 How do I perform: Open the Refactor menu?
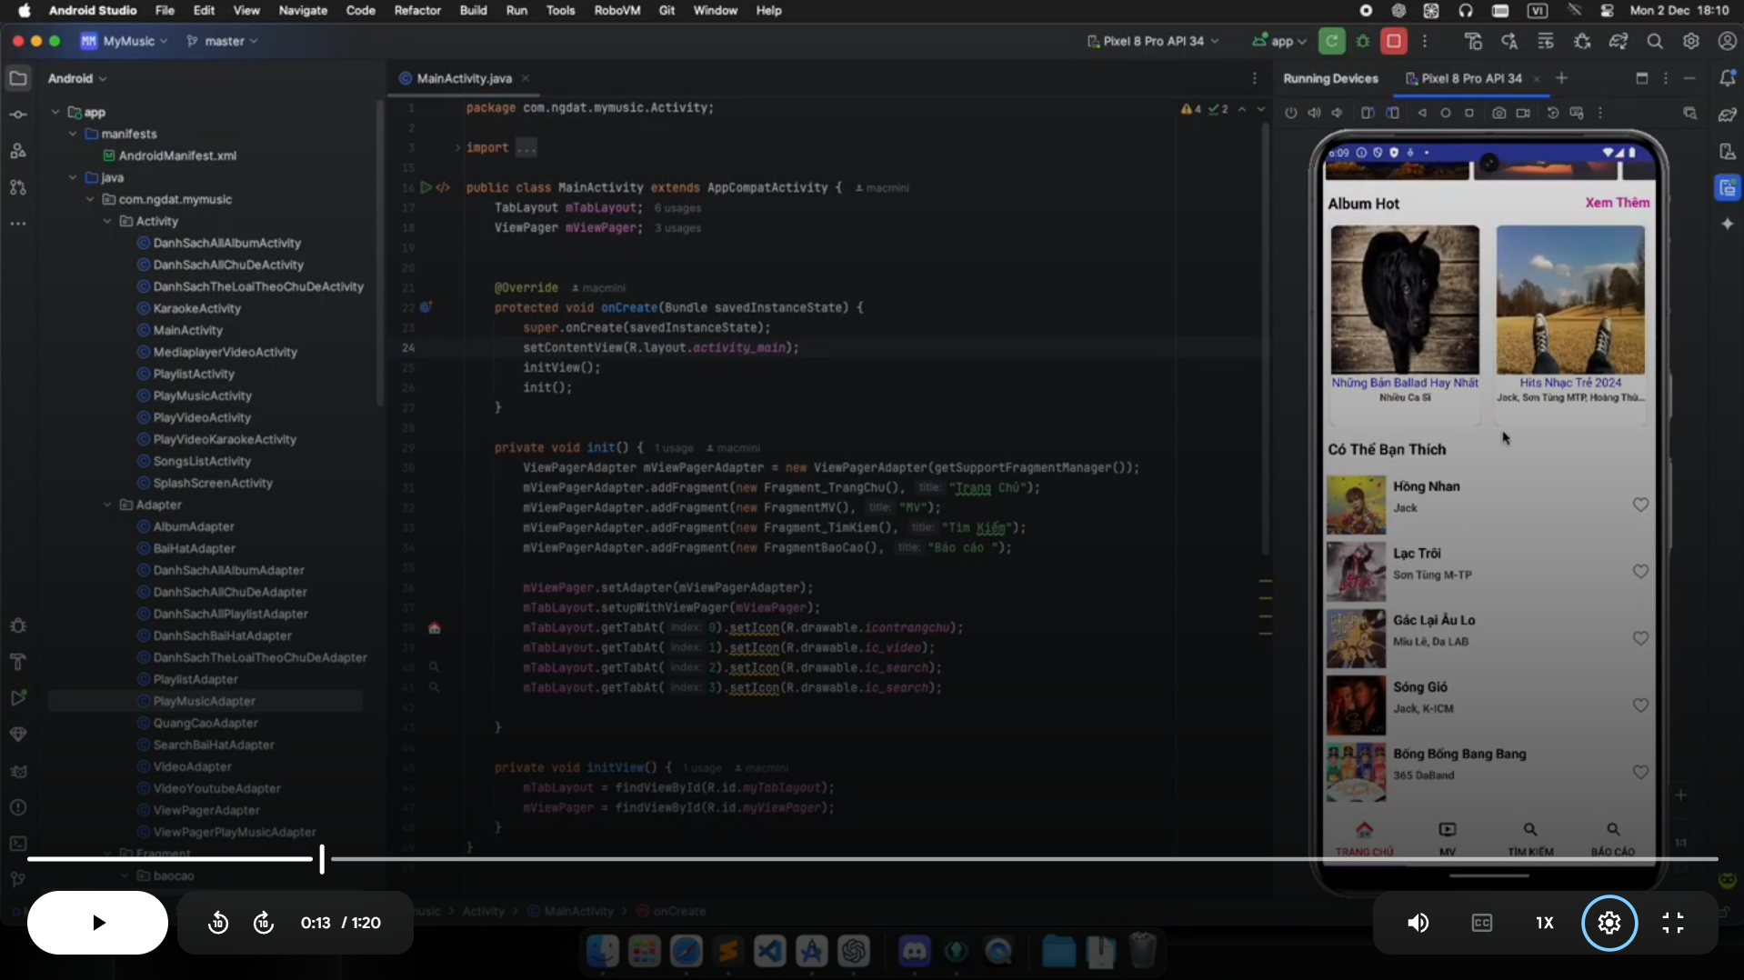coord(417,11)
